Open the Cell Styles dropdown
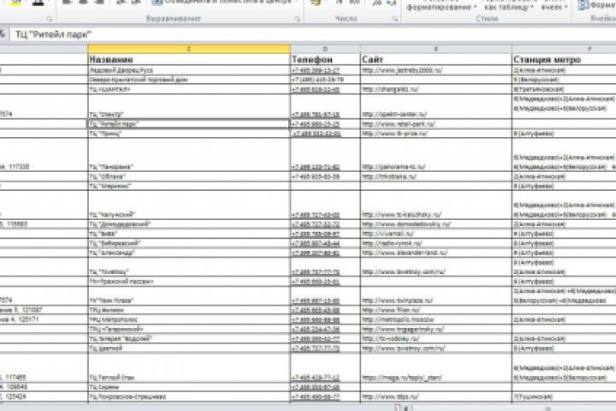Viewport: 616px width, 411px height. point(554,5)
